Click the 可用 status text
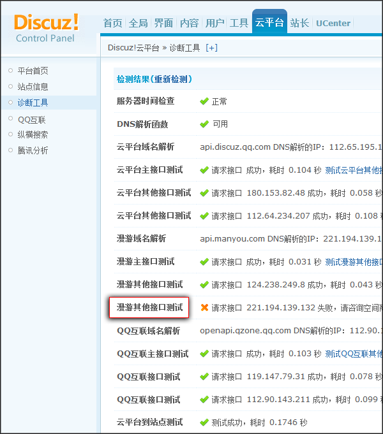Screen dimensions: 383x434 point(220,124)
